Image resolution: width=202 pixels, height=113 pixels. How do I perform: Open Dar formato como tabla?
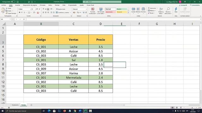101,11
